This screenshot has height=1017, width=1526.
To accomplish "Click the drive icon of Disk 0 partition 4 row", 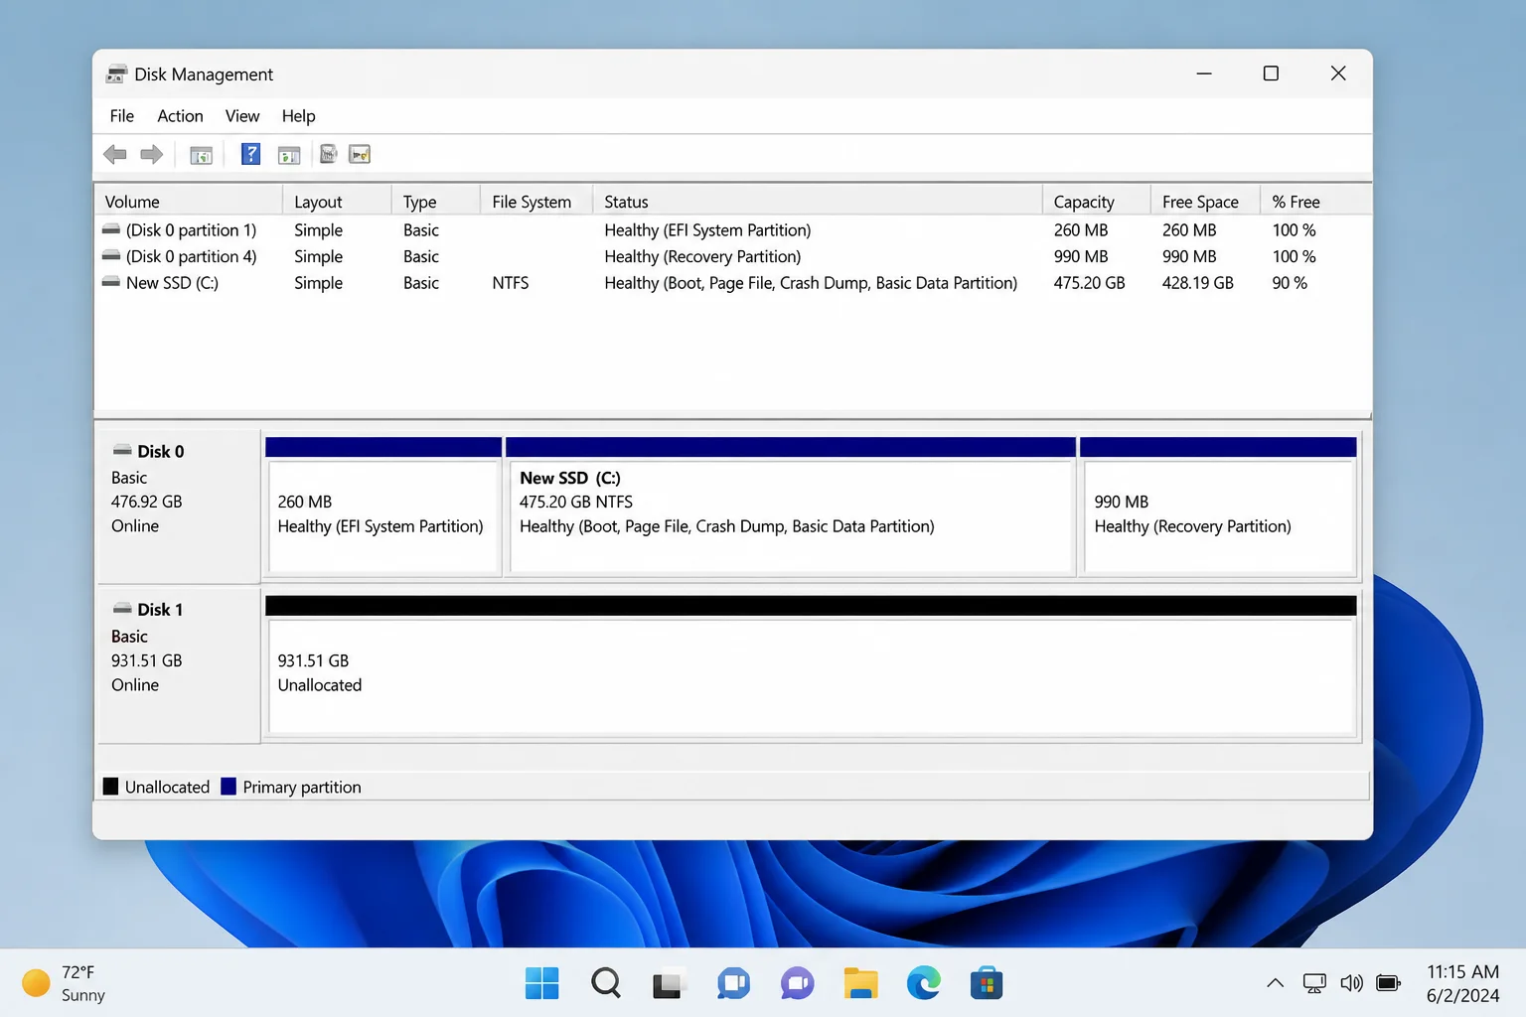I will (111, 256).
